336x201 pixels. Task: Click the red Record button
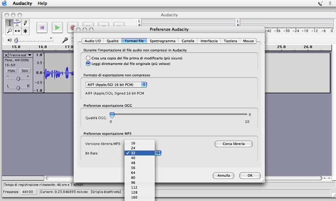click(71, 27)
